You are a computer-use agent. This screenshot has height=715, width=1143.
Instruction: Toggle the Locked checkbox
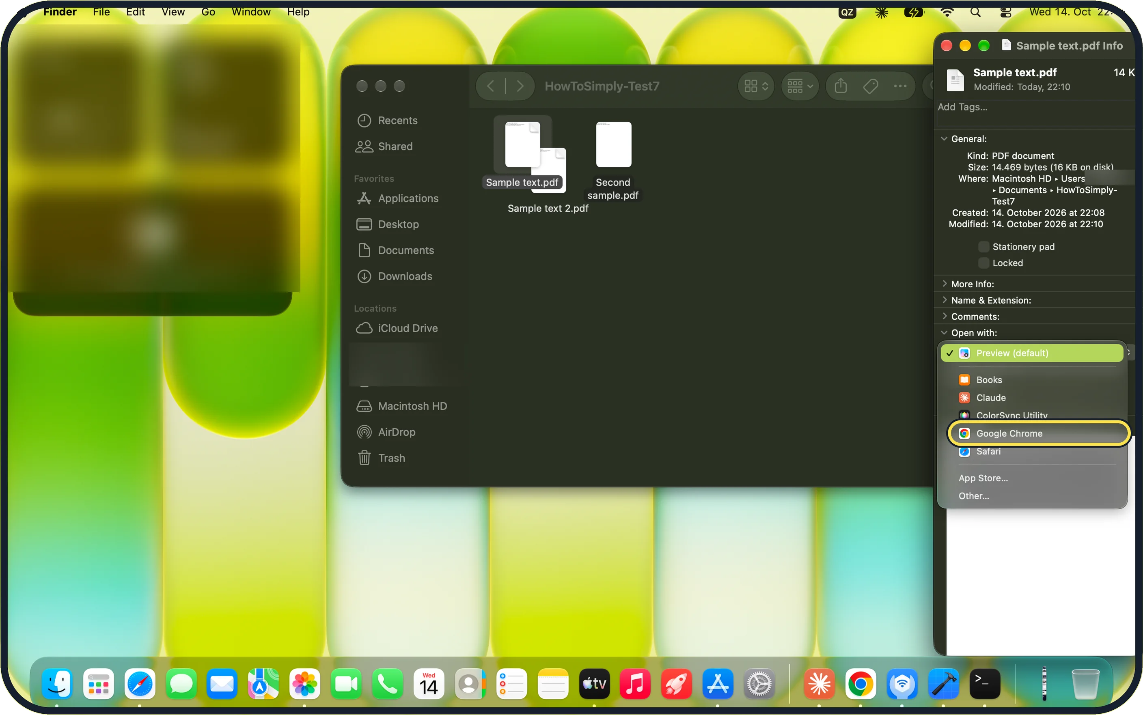pos(983,263)
